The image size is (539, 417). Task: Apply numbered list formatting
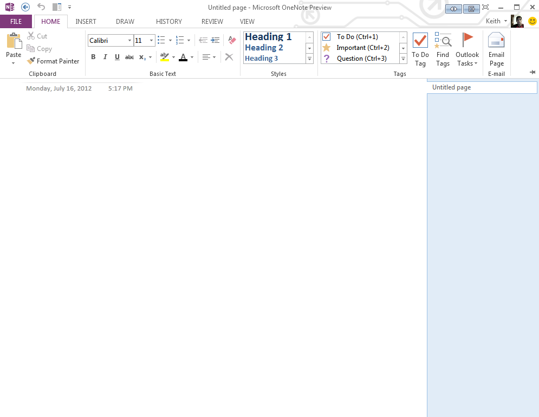coord(180,40)
